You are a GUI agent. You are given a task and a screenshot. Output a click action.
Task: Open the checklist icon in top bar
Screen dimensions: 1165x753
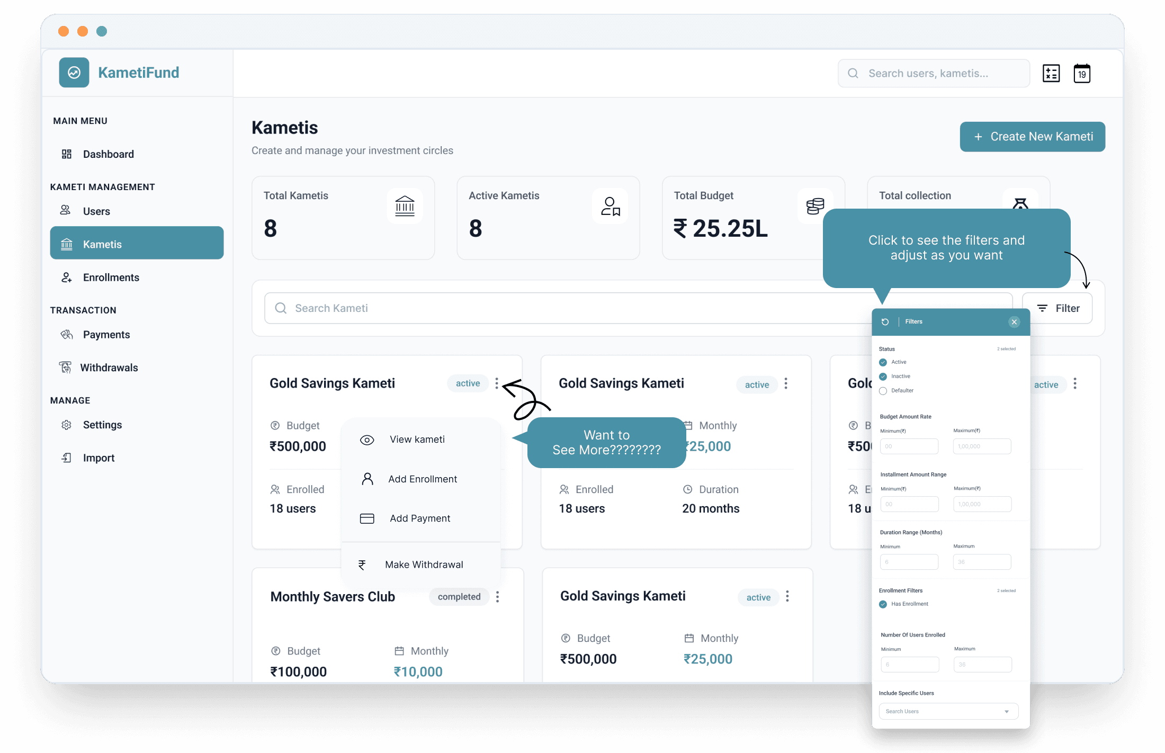tap(1051, 74)
